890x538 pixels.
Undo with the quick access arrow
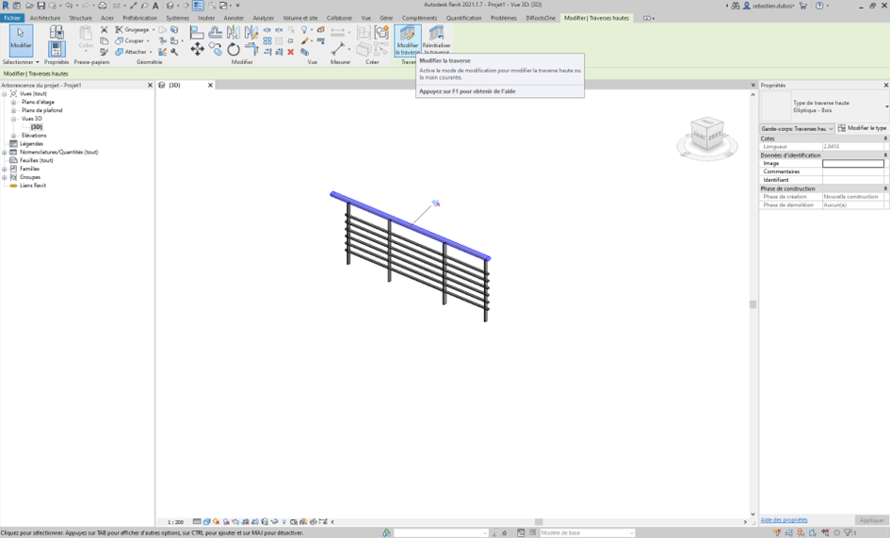tap(69, 6)
